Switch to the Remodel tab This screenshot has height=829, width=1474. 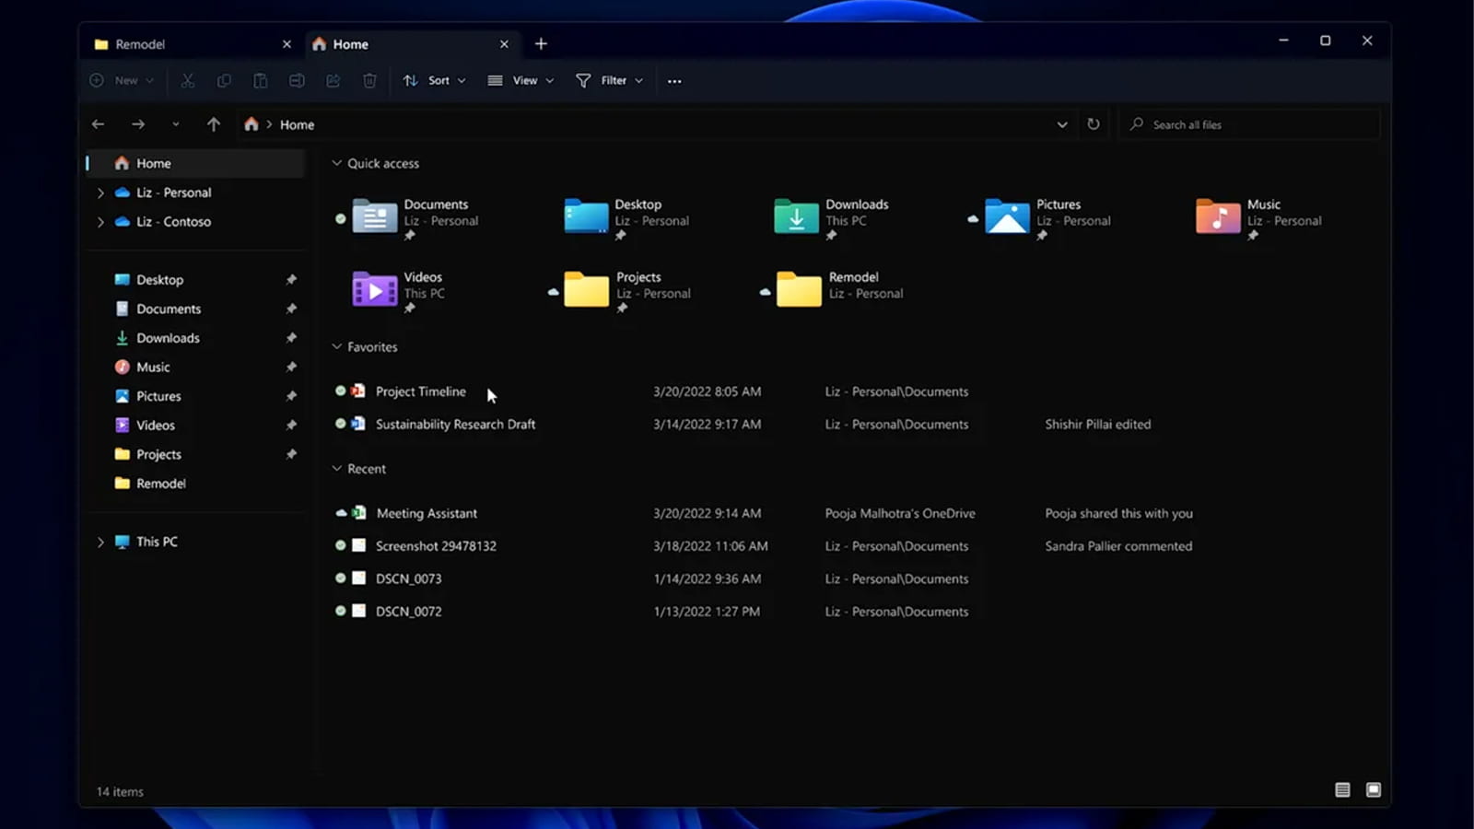pos(184,44)
